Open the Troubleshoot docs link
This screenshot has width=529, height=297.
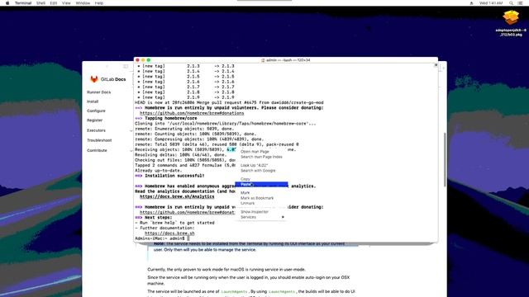(99, 140)
